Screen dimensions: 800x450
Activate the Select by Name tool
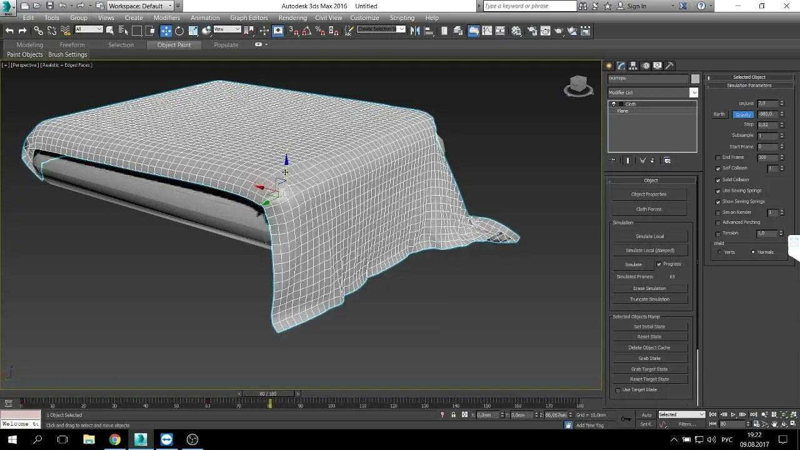[x=124, y=30]
